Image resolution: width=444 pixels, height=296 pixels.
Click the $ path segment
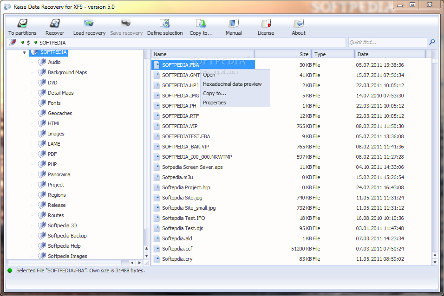tap(28, 43)
